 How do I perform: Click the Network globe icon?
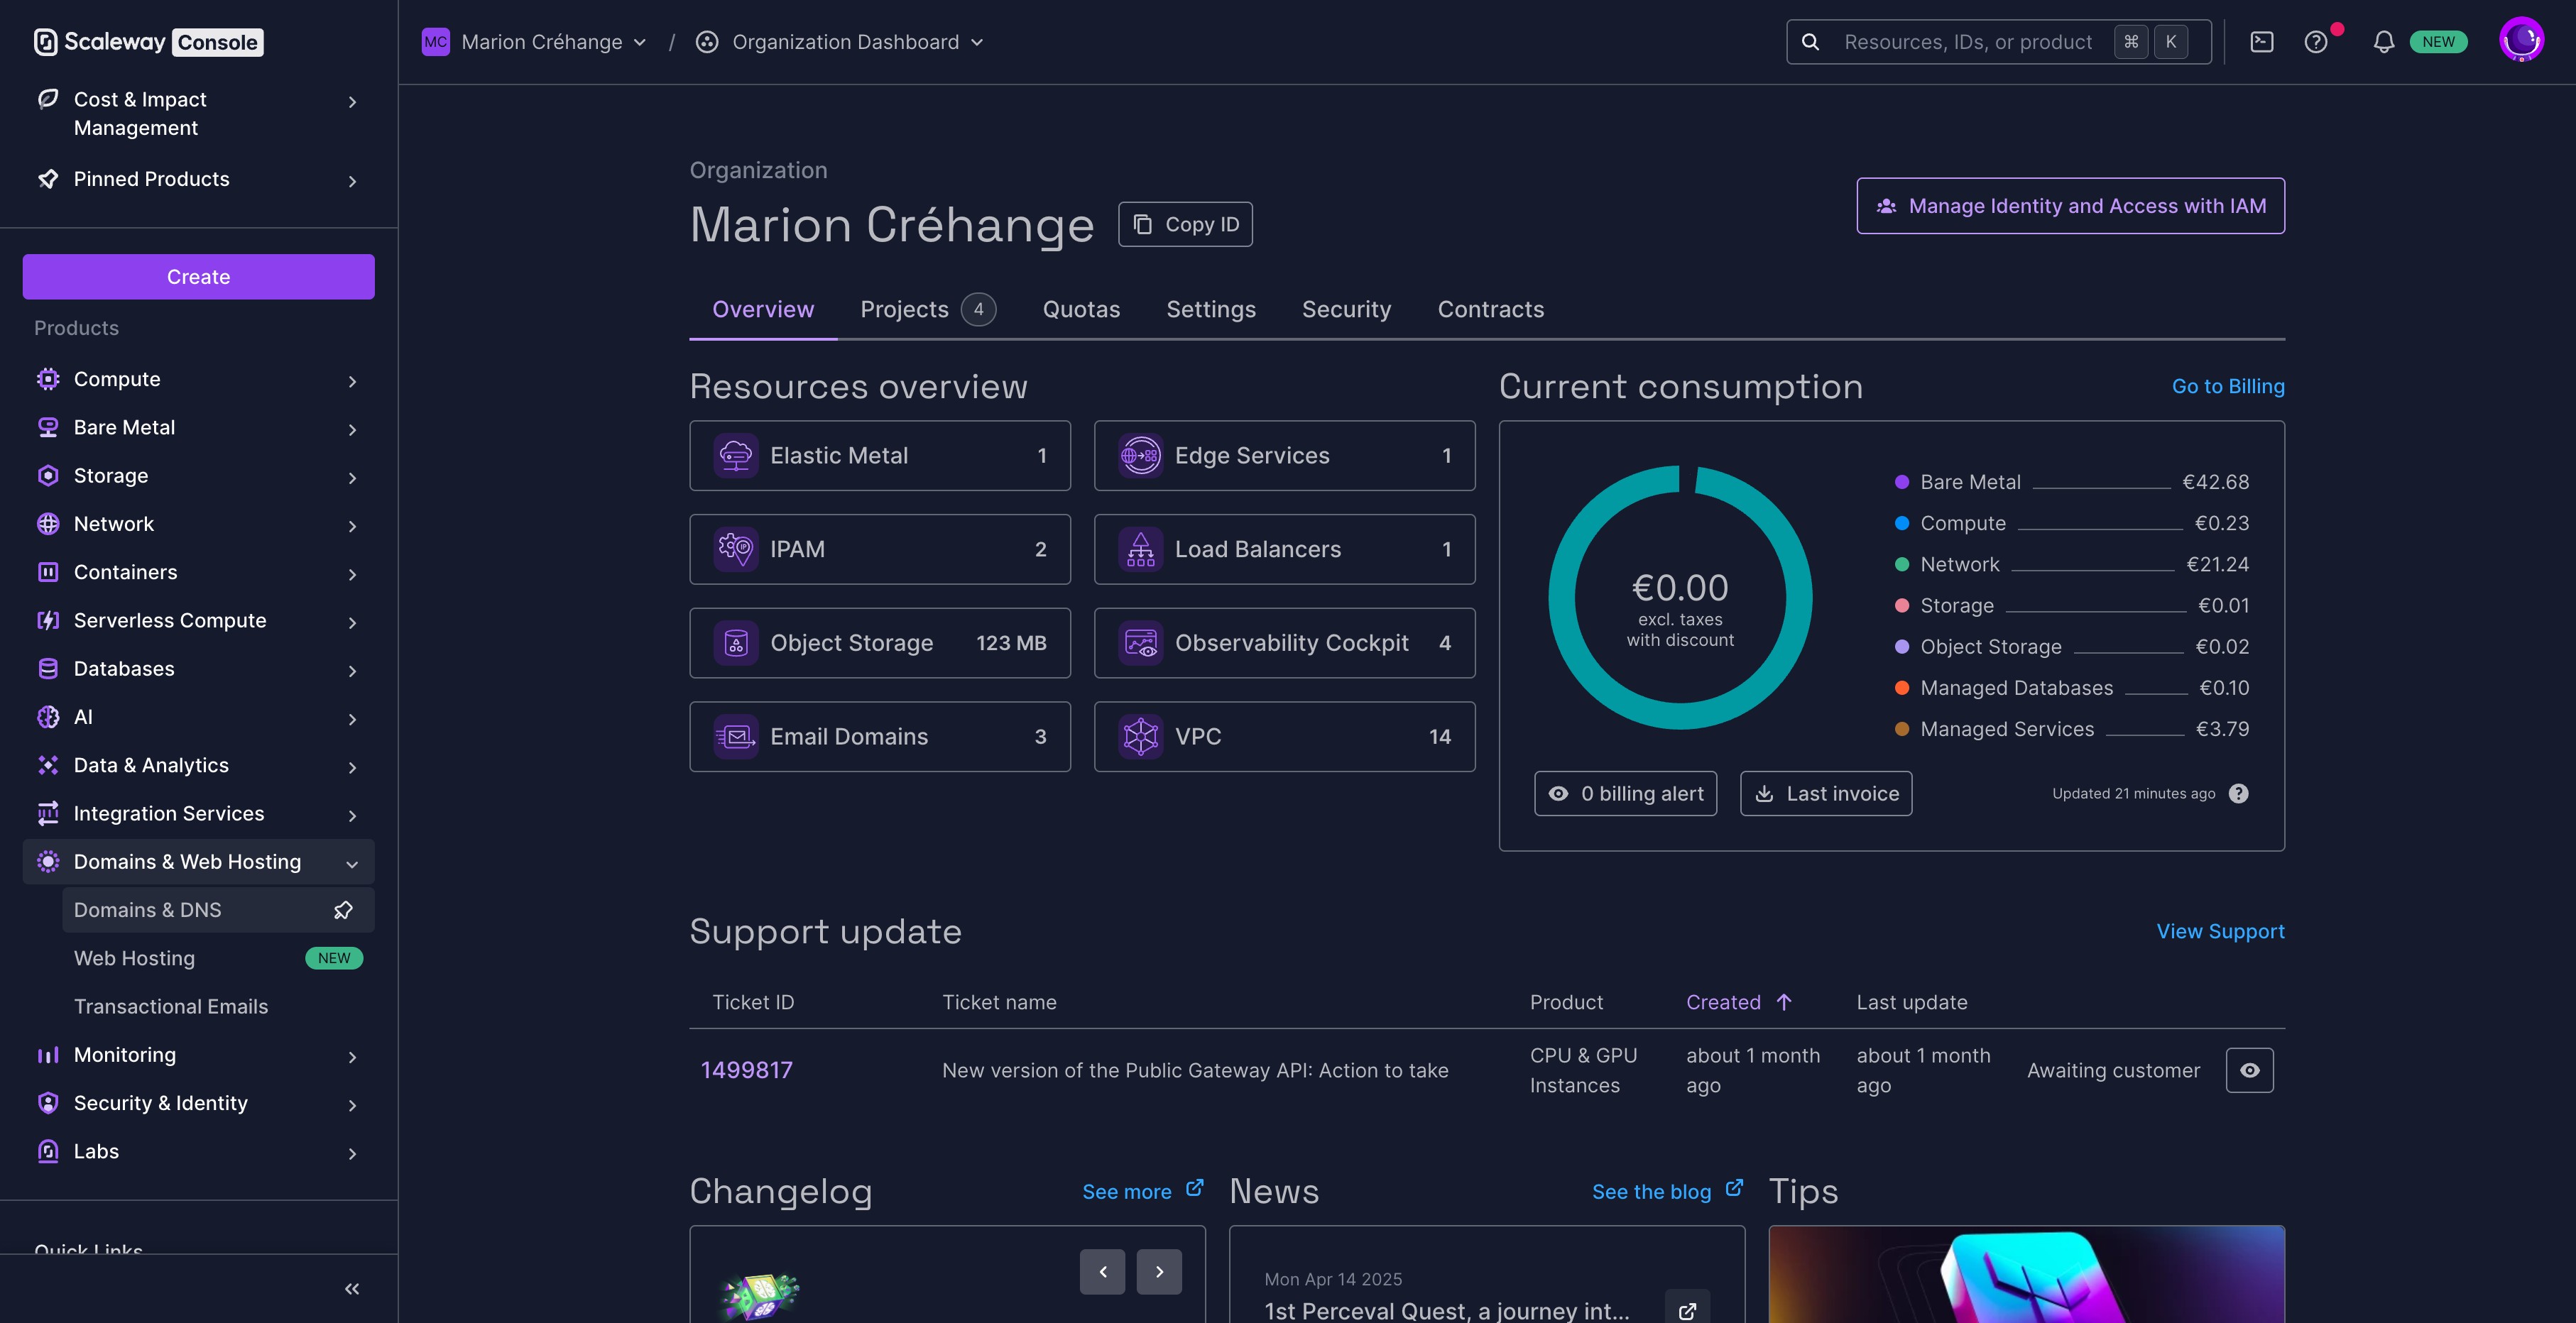coord(48,524)
